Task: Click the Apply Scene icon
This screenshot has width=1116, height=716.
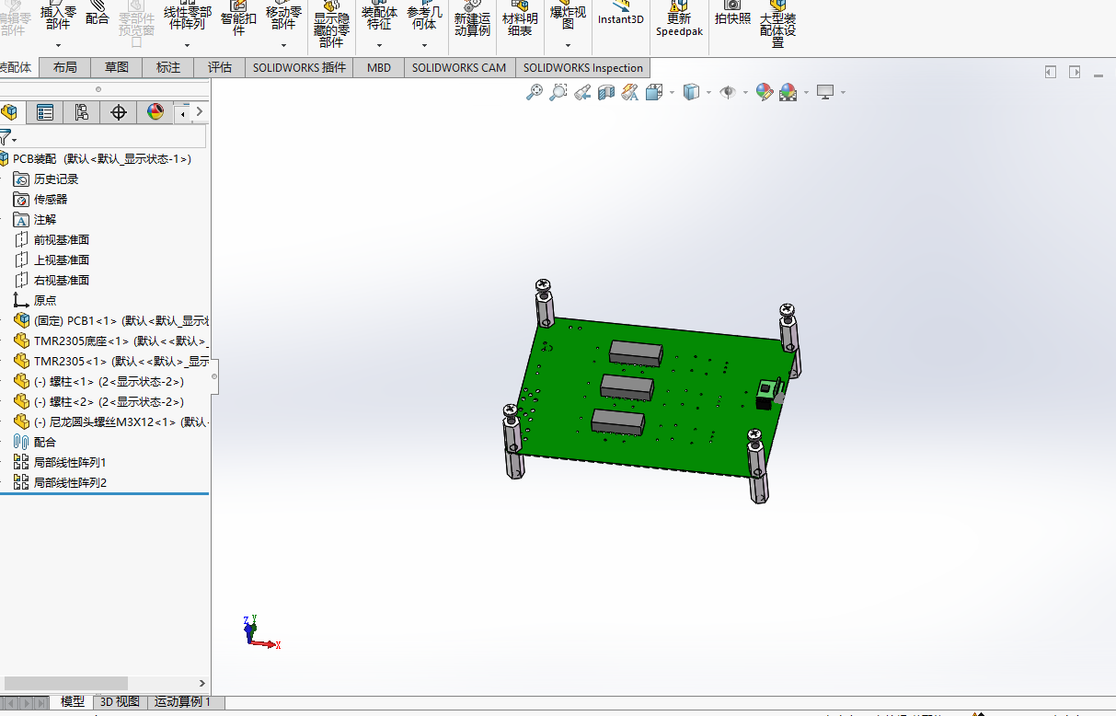Action: pyautogui.click(x=788, y=92)
